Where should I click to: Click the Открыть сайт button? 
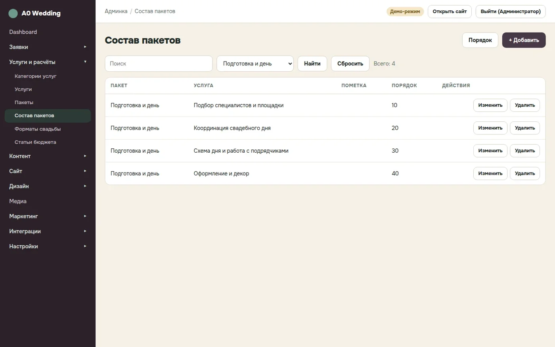pos(450,12)
